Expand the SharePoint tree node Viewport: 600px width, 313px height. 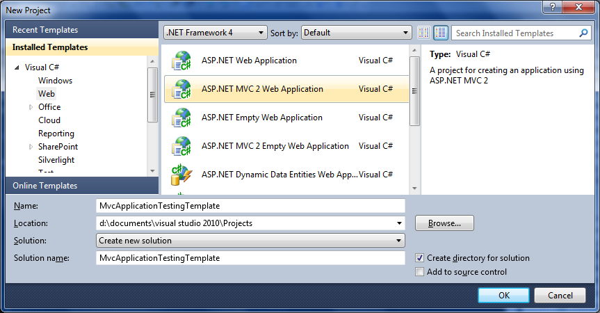tap(31, 147)
